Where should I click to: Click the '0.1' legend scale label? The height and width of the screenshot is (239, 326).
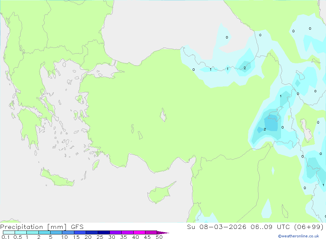[x=6, y=237]
